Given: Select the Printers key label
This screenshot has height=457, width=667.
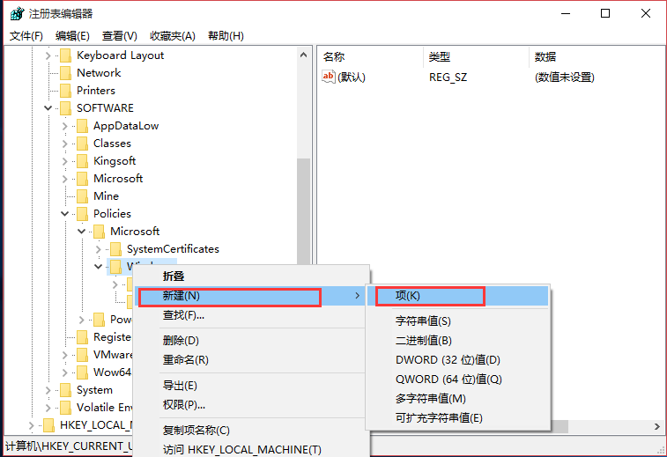Looking at the screenshot, I should point(96,91).
